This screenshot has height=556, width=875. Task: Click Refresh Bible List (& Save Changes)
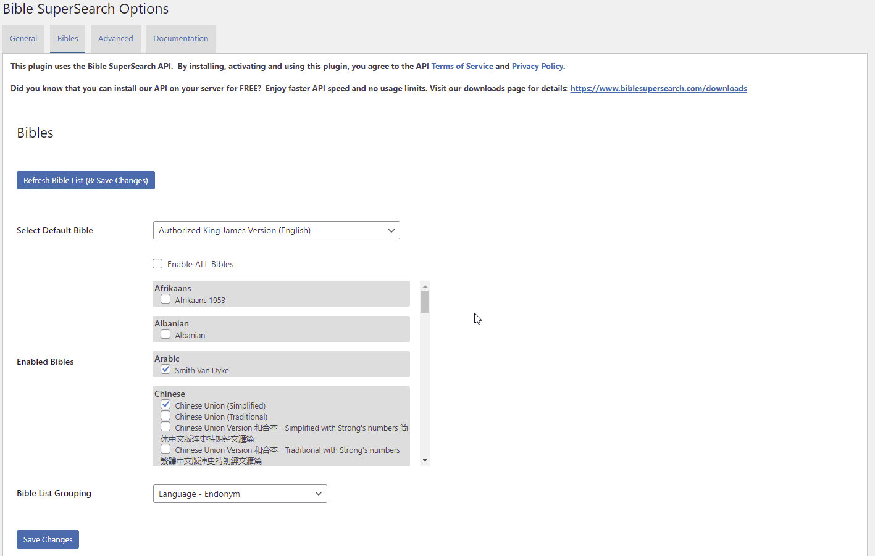(86, 180)
